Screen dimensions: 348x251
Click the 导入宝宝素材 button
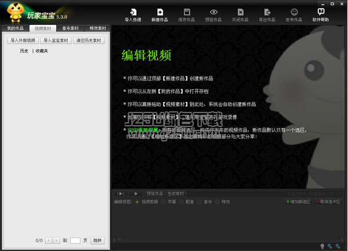[56, 41]
